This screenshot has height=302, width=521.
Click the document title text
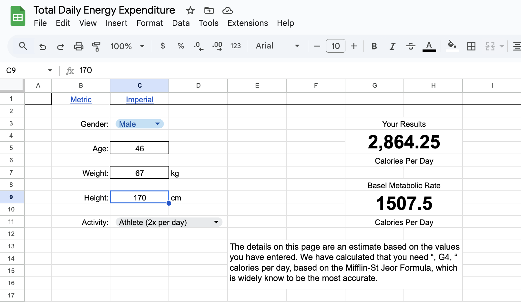pos(104,10)
